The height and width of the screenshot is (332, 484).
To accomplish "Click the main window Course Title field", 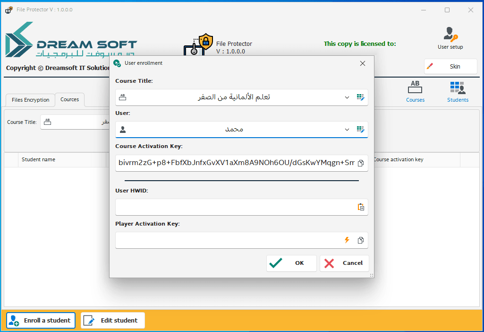I will coord(75,122).
